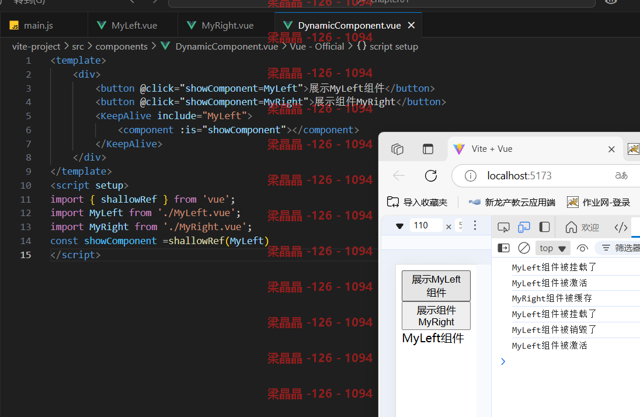The width and height of the screenshot is (640, 417).
Task: Open the MyLeft.vue editor tab
Action: (x=133, y=25)
